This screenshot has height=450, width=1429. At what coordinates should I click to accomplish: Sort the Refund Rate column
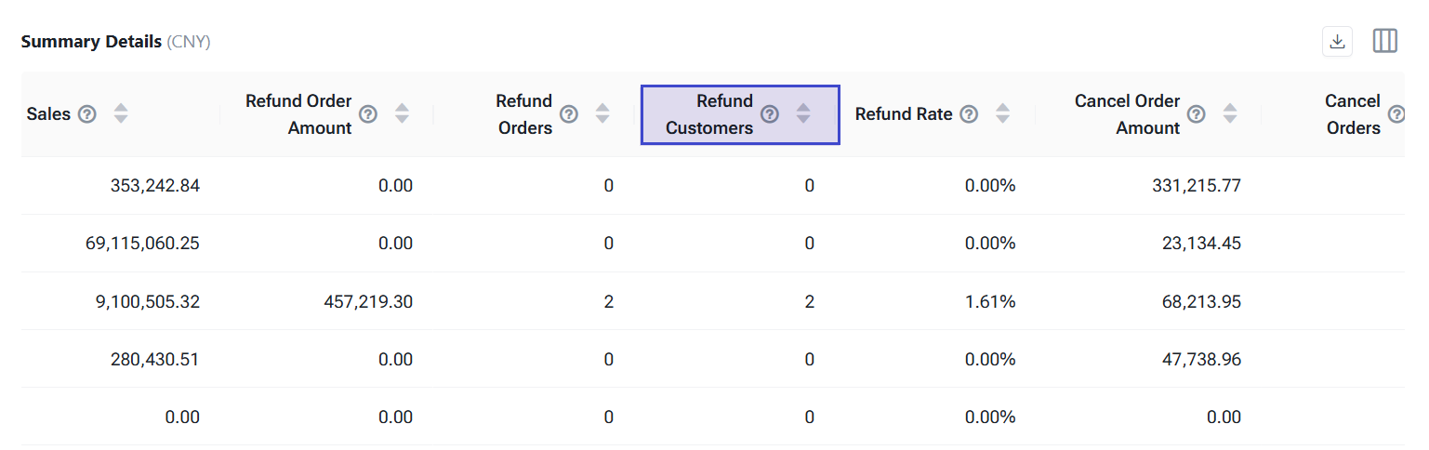1002,114
